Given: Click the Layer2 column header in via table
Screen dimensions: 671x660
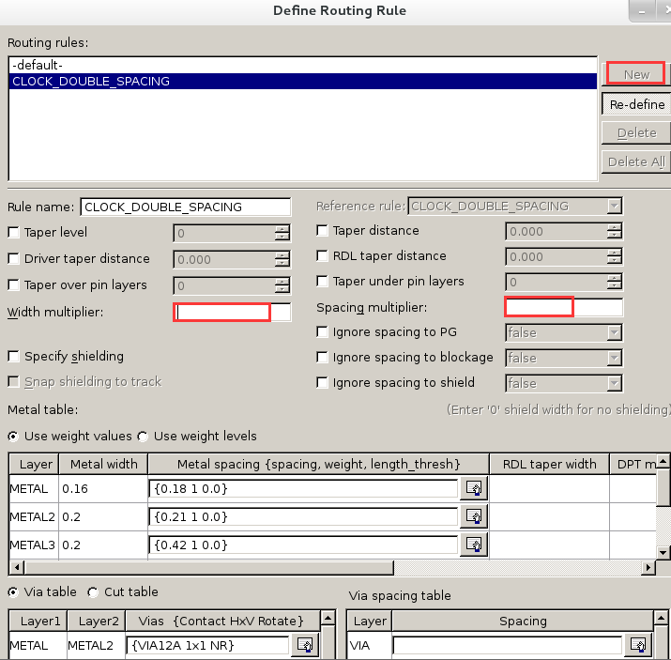Looking at the screenshot, I should (97, 622).
